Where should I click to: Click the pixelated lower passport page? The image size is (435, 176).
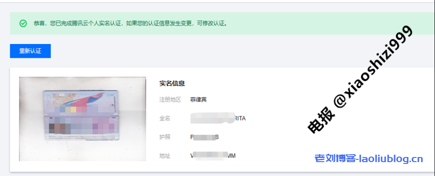point(82,127)
